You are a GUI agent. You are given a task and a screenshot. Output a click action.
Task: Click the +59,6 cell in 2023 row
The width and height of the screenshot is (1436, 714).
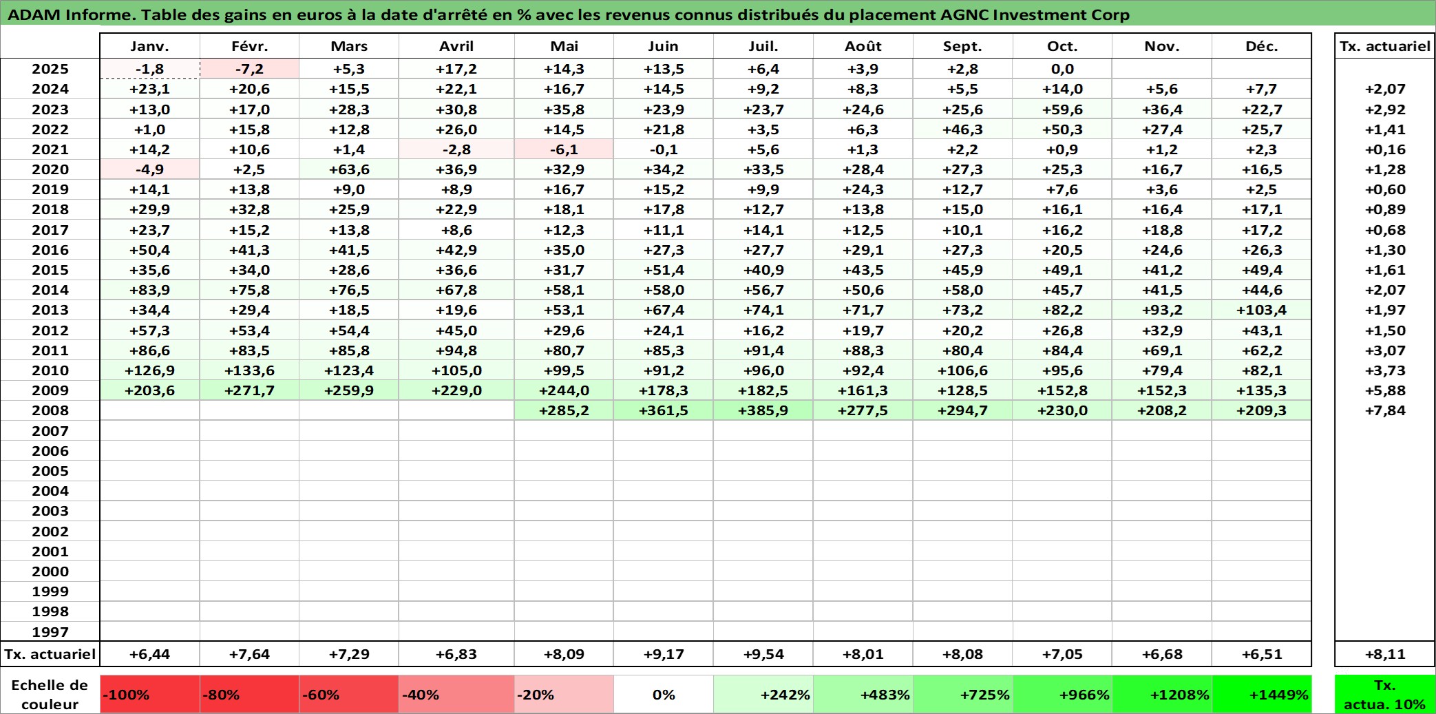pyautogui.click(x=1062, y=109)
